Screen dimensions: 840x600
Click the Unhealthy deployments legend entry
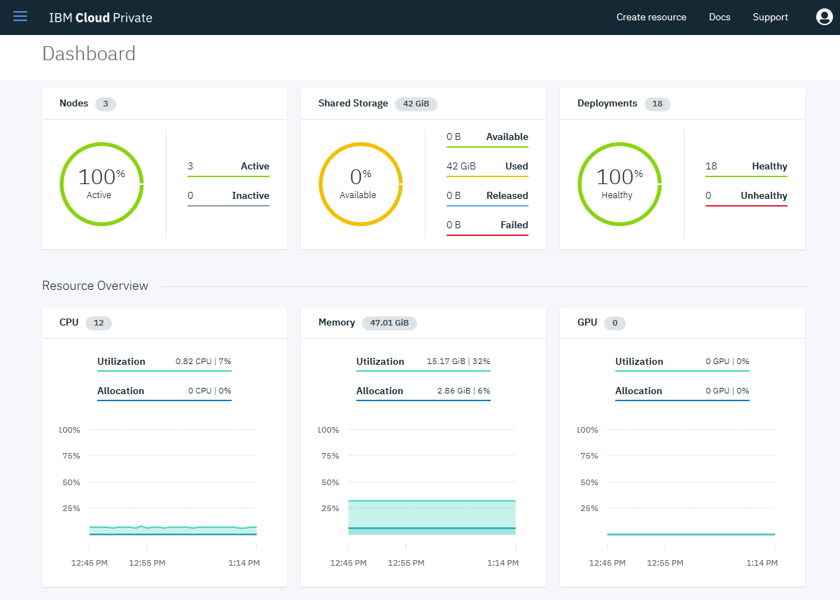746,196
